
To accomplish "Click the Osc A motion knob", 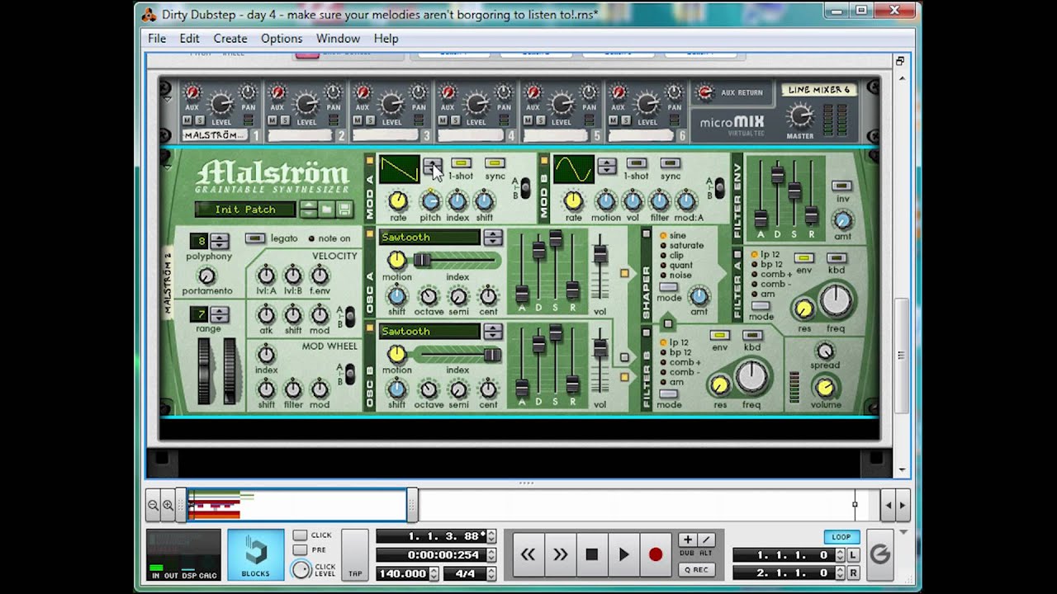I will [x=397, y=261].
